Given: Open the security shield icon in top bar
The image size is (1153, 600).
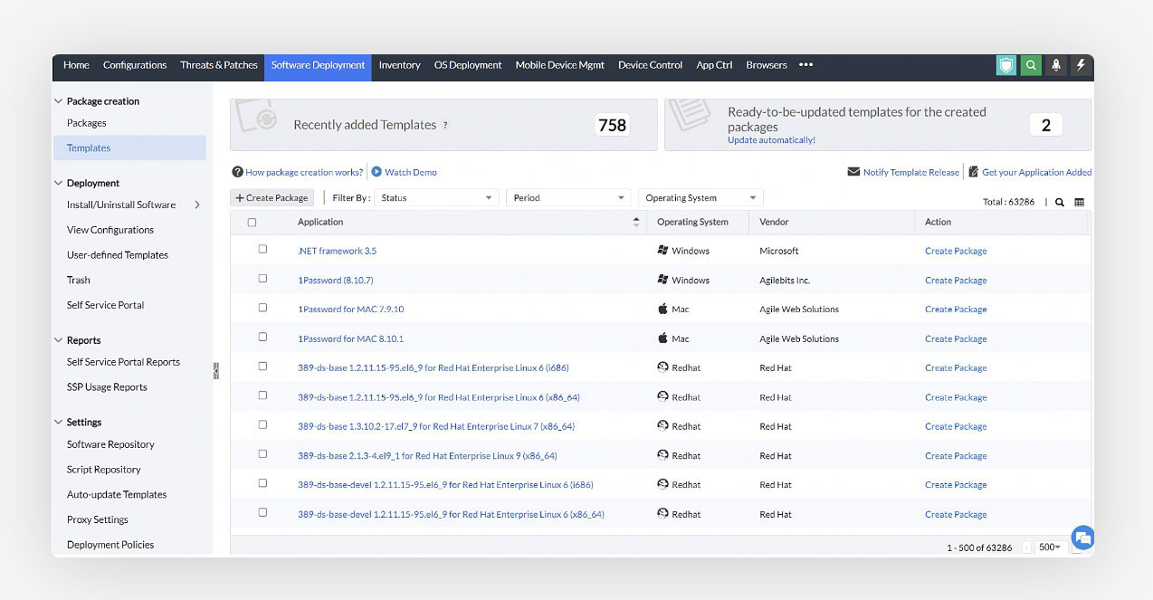Looking at the screenshot, I should [1005, 65].
